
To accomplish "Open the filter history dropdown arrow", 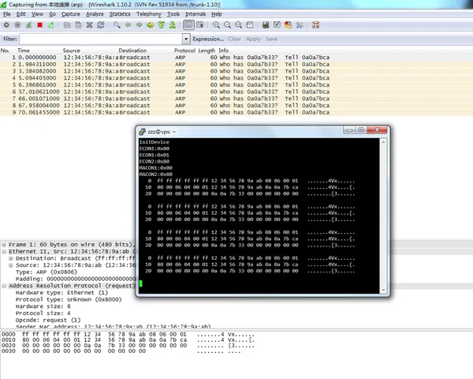I will pos(186,39).
